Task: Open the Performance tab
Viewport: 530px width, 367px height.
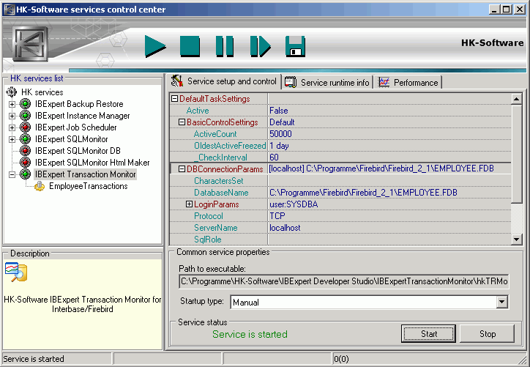Action: 408,83
